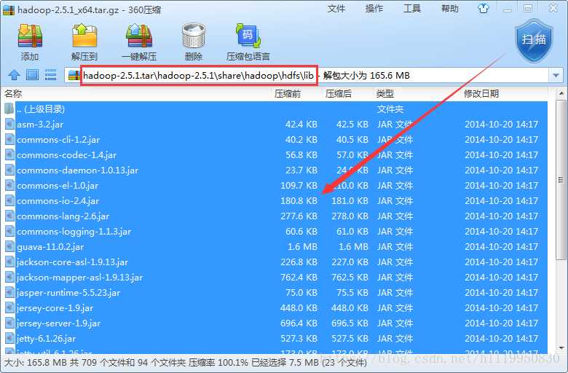Switch to details list view mode

coord(50,75)
